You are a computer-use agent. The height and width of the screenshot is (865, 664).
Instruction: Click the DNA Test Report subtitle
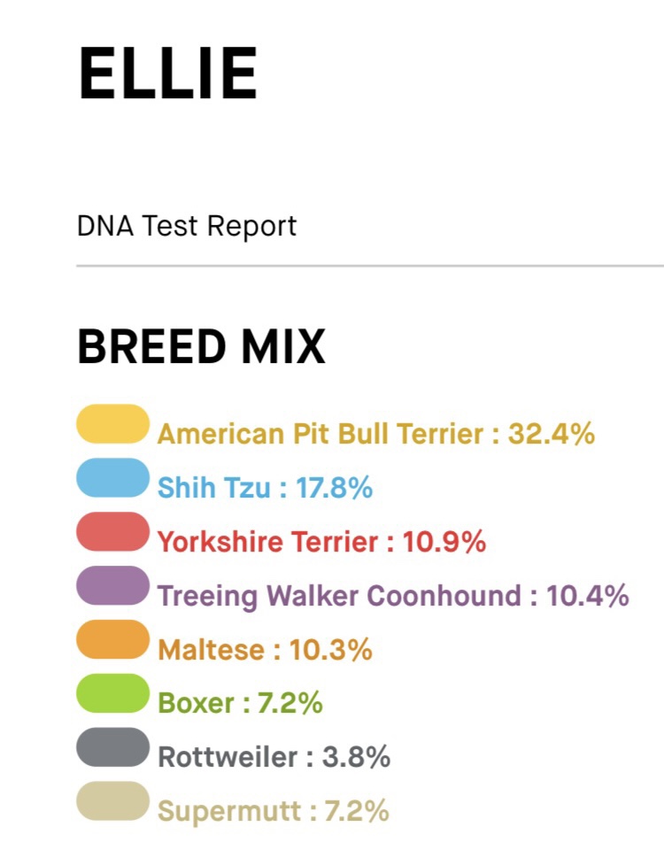coord(187,227)
